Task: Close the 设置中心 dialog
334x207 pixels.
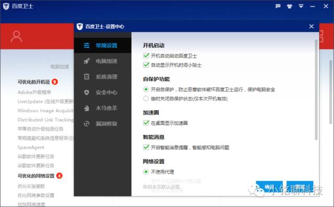Action: [x=312, y=27]
